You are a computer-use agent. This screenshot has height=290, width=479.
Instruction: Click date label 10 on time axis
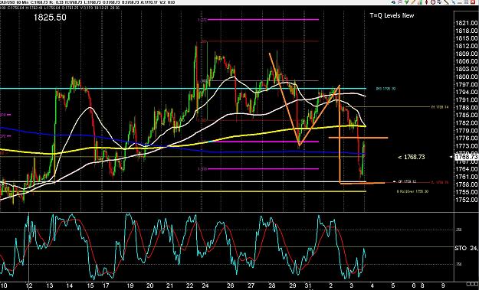point(3,285)
